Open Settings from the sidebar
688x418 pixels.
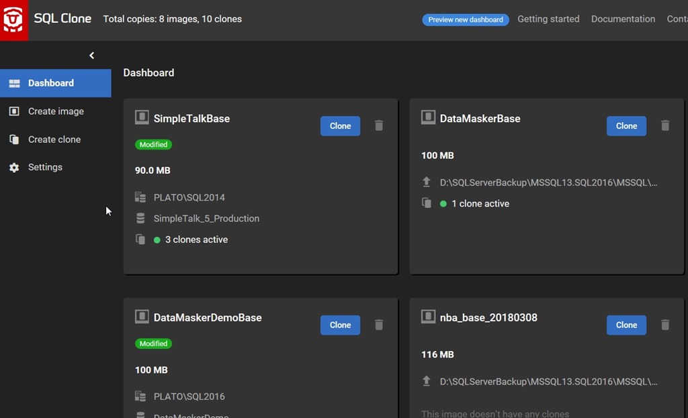click(45, 167)
